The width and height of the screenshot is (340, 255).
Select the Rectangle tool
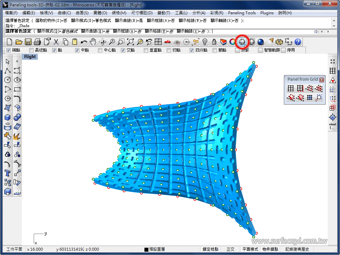click(17, 89)
